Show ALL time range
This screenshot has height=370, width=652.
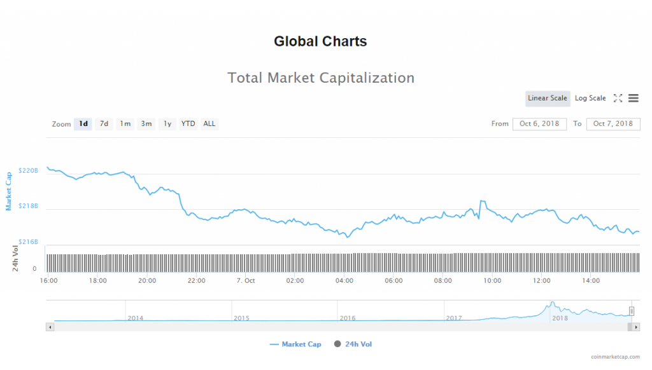[x=209, y=124]
